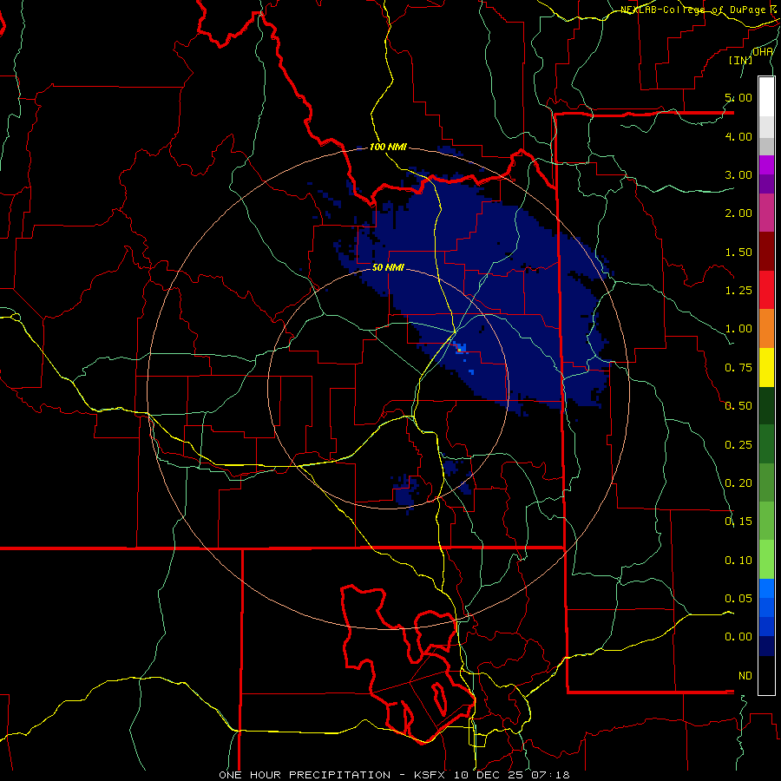Click the 100 NMI range ring label

click(x=388, y=147)
